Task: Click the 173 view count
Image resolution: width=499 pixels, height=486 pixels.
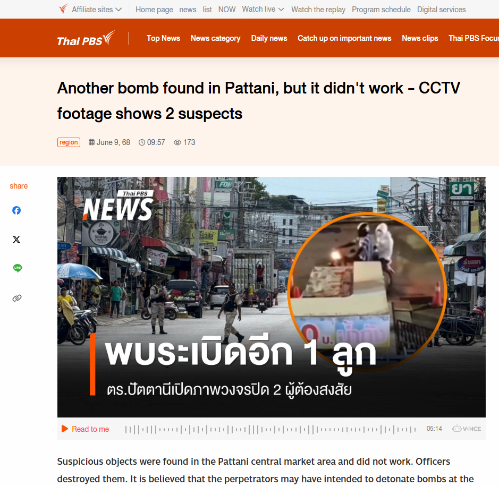Action: 189,142
